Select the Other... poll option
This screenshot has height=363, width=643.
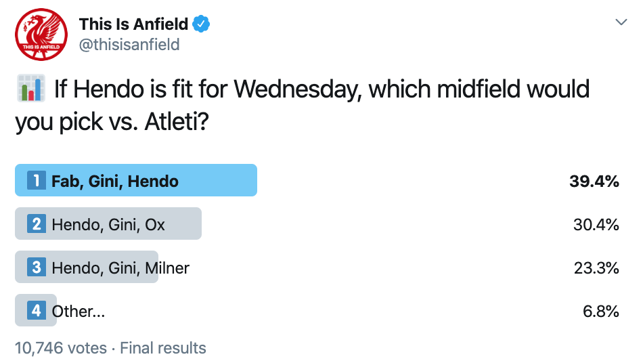[x=317, y=310]
